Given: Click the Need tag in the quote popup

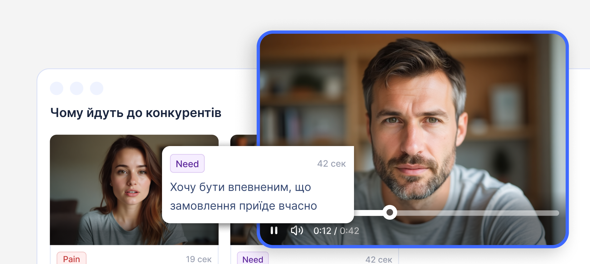Looking at the screenshot, I should [x=187, y=164].
